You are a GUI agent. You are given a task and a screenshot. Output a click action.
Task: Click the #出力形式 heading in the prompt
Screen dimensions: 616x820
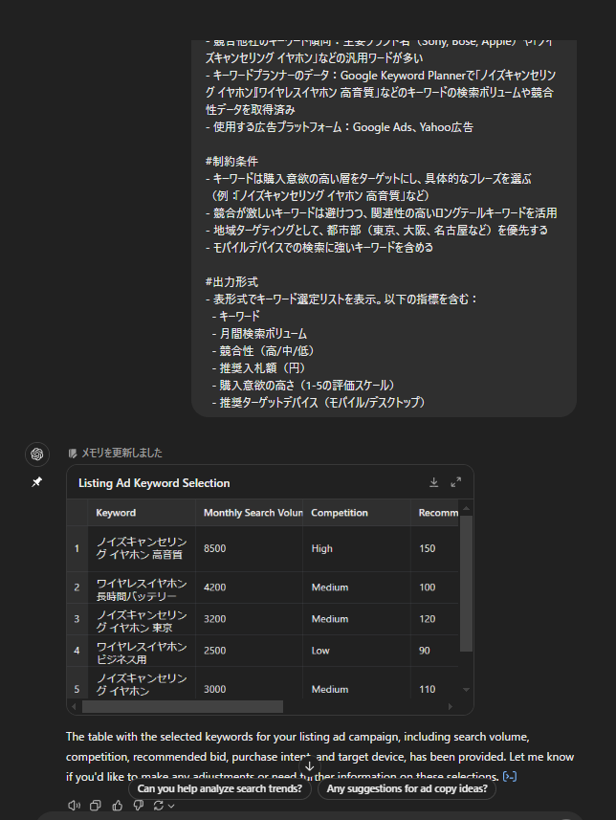231,282
